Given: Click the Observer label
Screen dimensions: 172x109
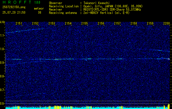Looking at the screenshot, I should coord(56,3).
